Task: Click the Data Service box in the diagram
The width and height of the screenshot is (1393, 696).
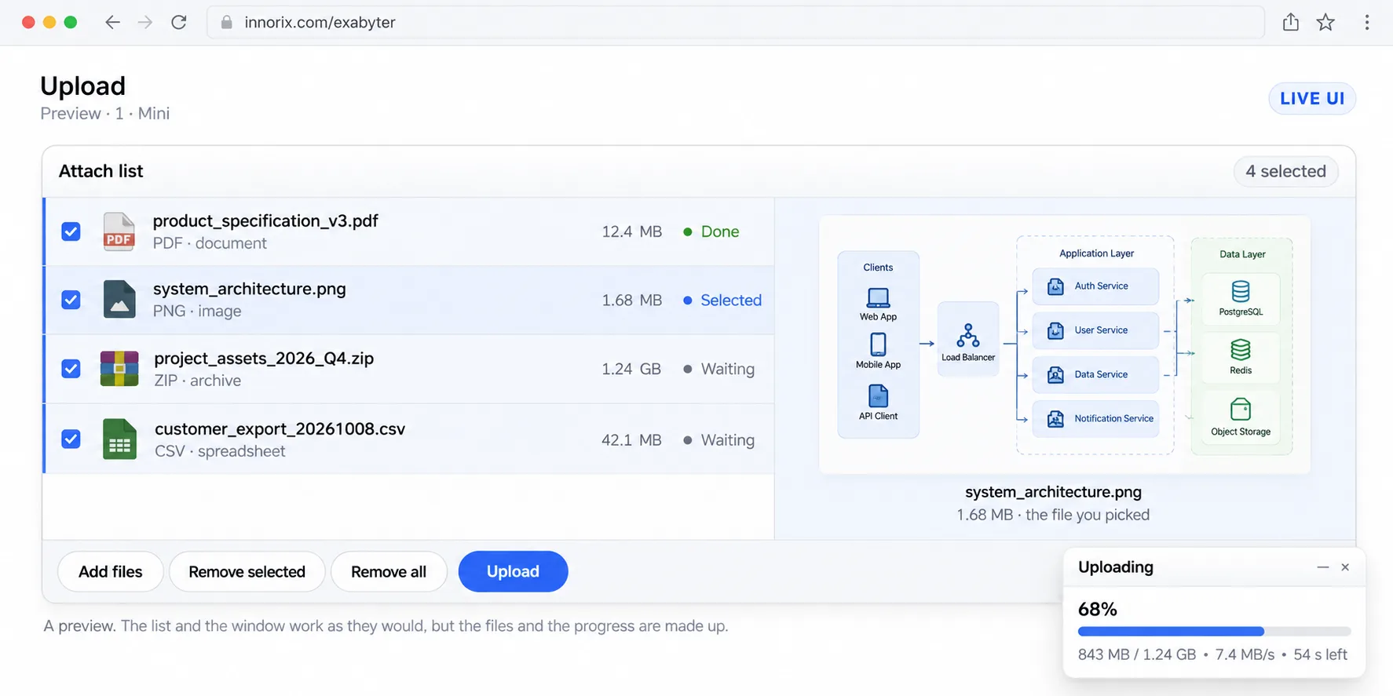Action: pos(1095,374)
